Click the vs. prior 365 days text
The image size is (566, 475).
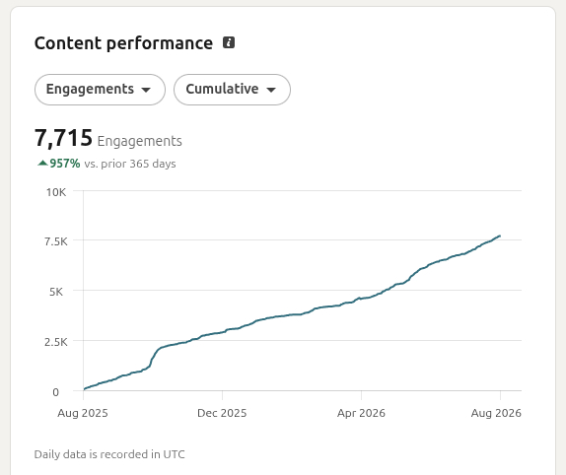130,164
